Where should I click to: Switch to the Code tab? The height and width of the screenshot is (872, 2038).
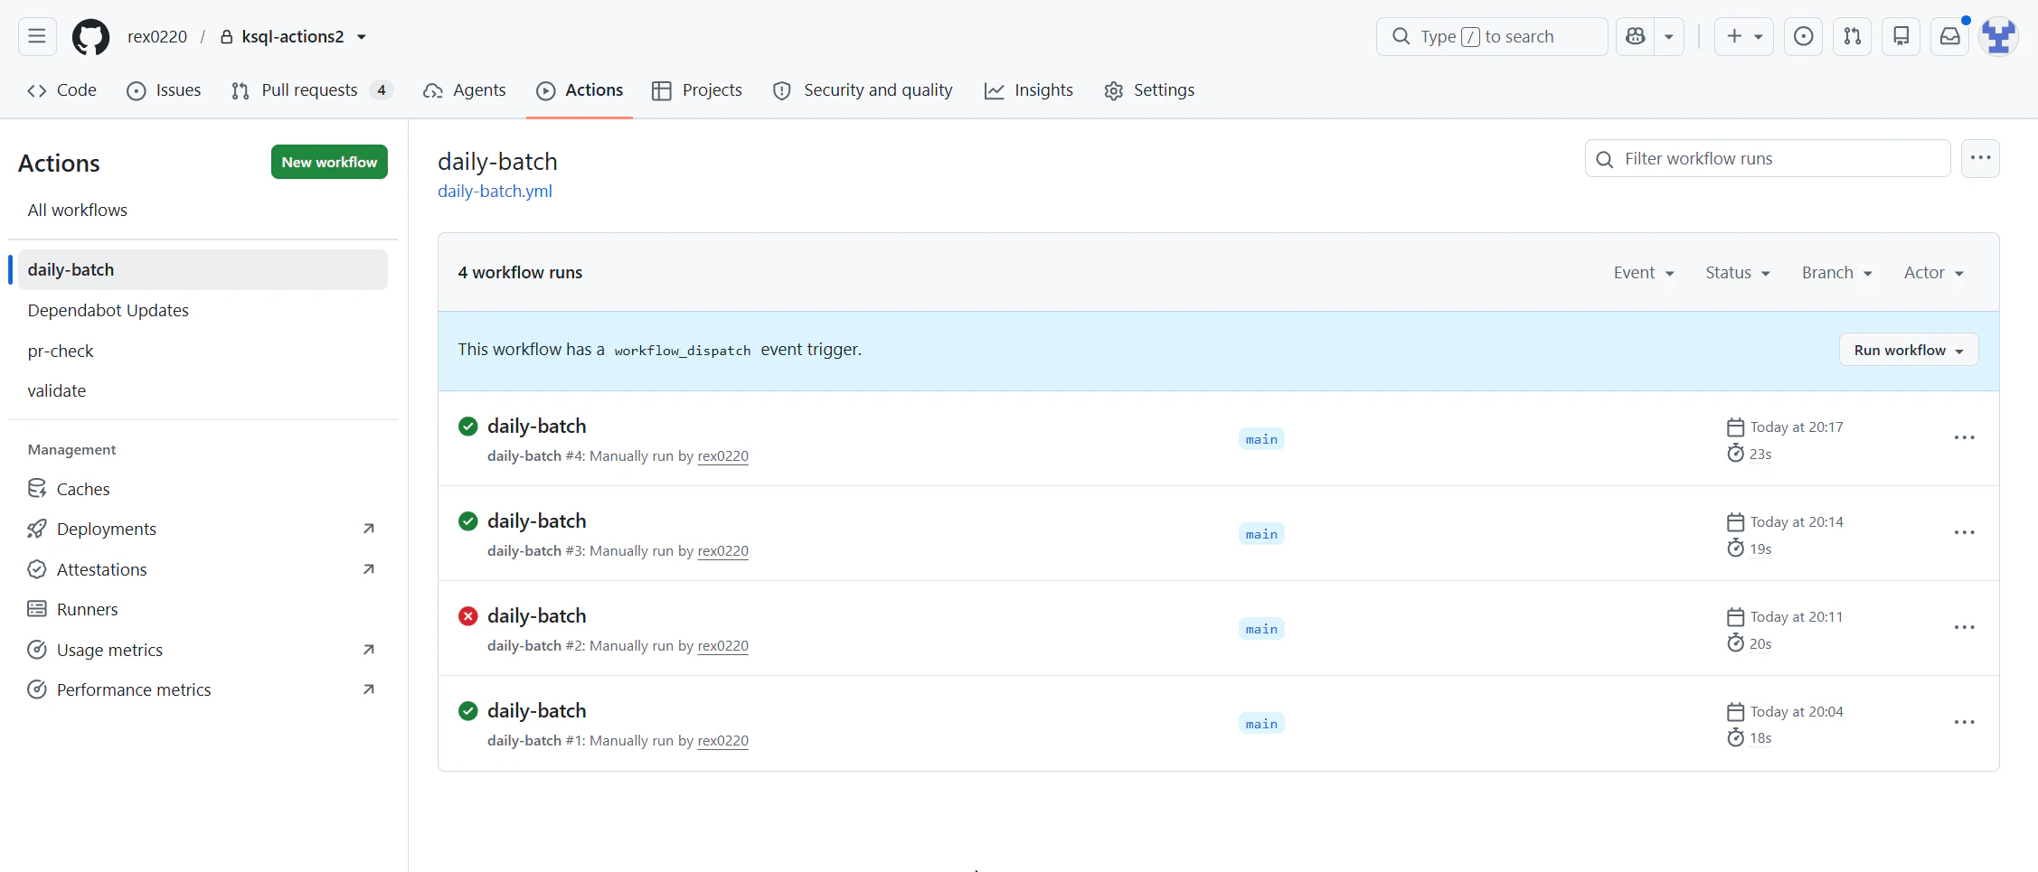coord(61,90)
